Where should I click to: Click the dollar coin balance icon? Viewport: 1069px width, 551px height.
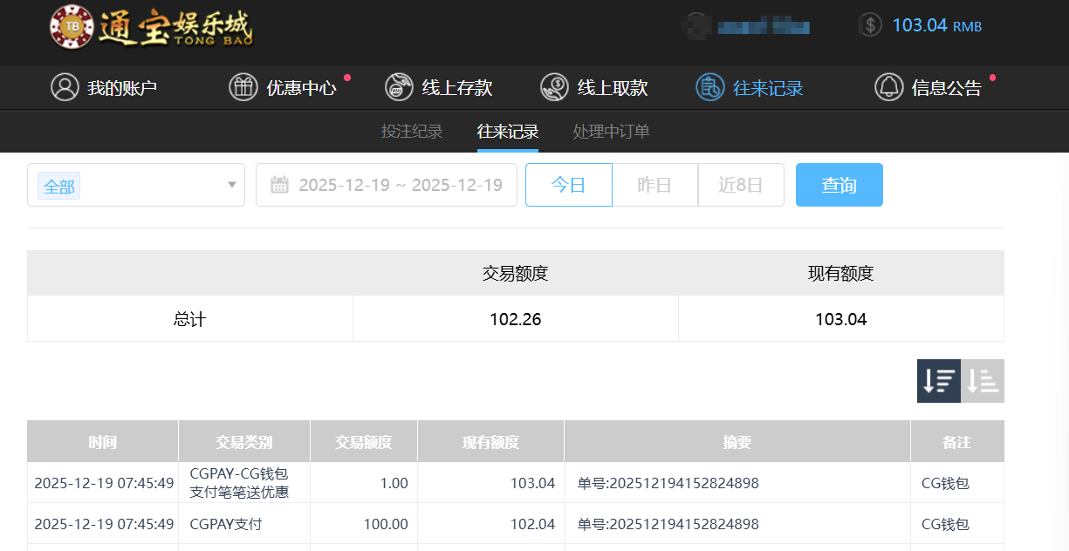click(x=869, y=25)
